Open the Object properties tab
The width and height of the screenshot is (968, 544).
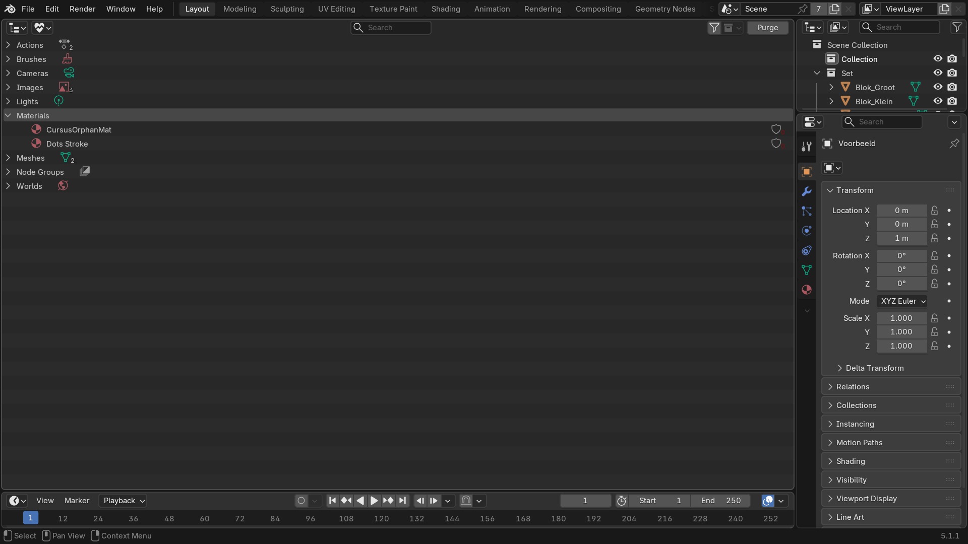click(x=807, y=172)
